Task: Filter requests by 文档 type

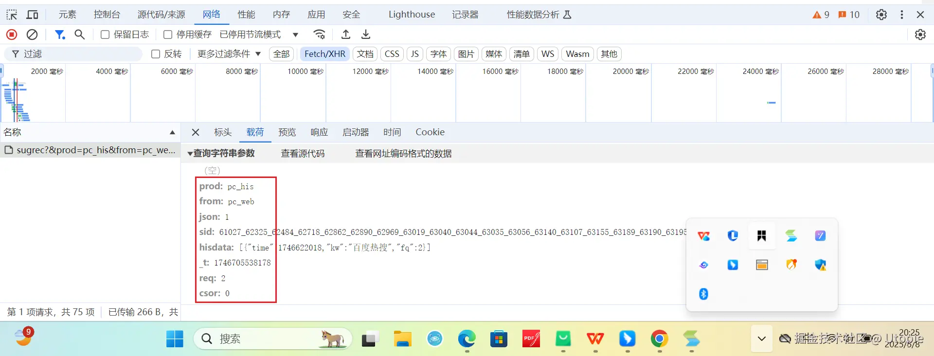Action: [x=365, y=54]
